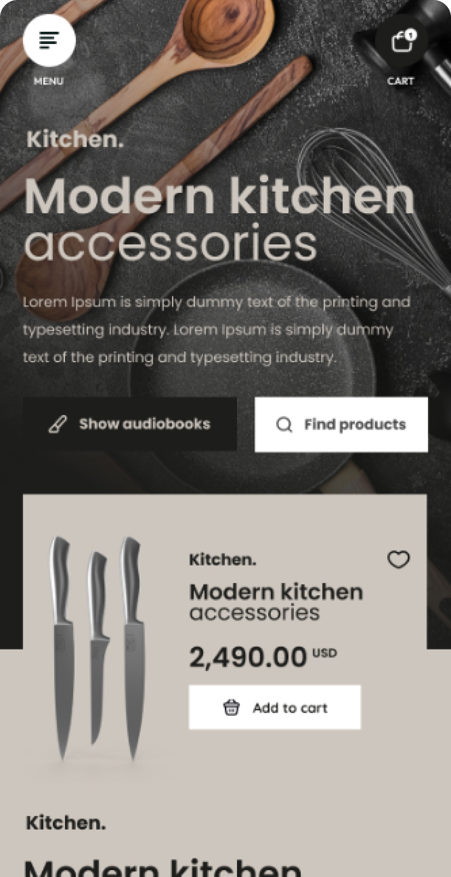
Task: Click the basket icon in Add to cart
Action: tap(231, 708)
